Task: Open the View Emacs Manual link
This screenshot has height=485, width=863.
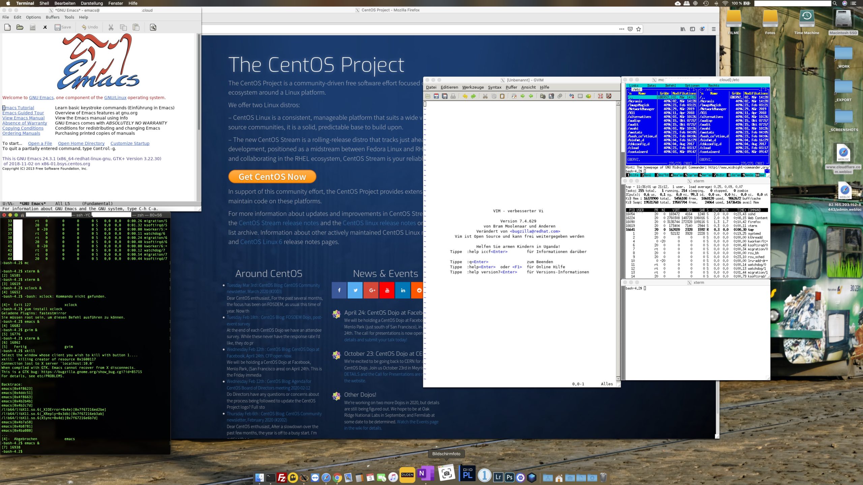Action: pyautogui.click(x=23, y=118)
